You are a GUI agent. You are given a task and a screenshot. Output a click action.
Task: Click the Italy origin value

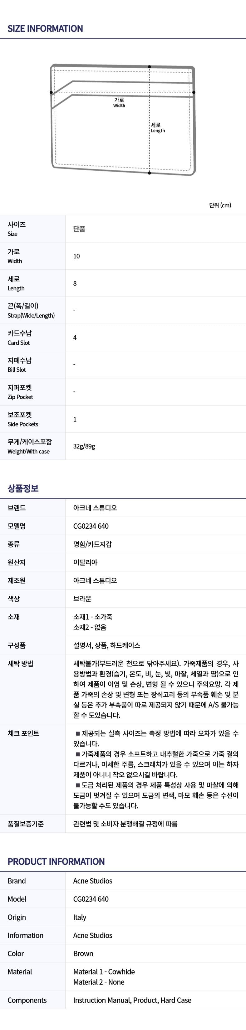click(80, 917)
